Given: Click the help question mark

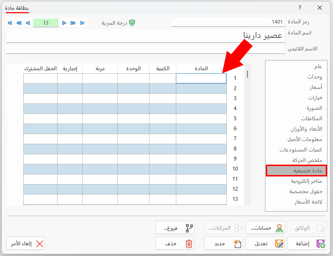Looking at the screenshot, I should pos(300,8).
